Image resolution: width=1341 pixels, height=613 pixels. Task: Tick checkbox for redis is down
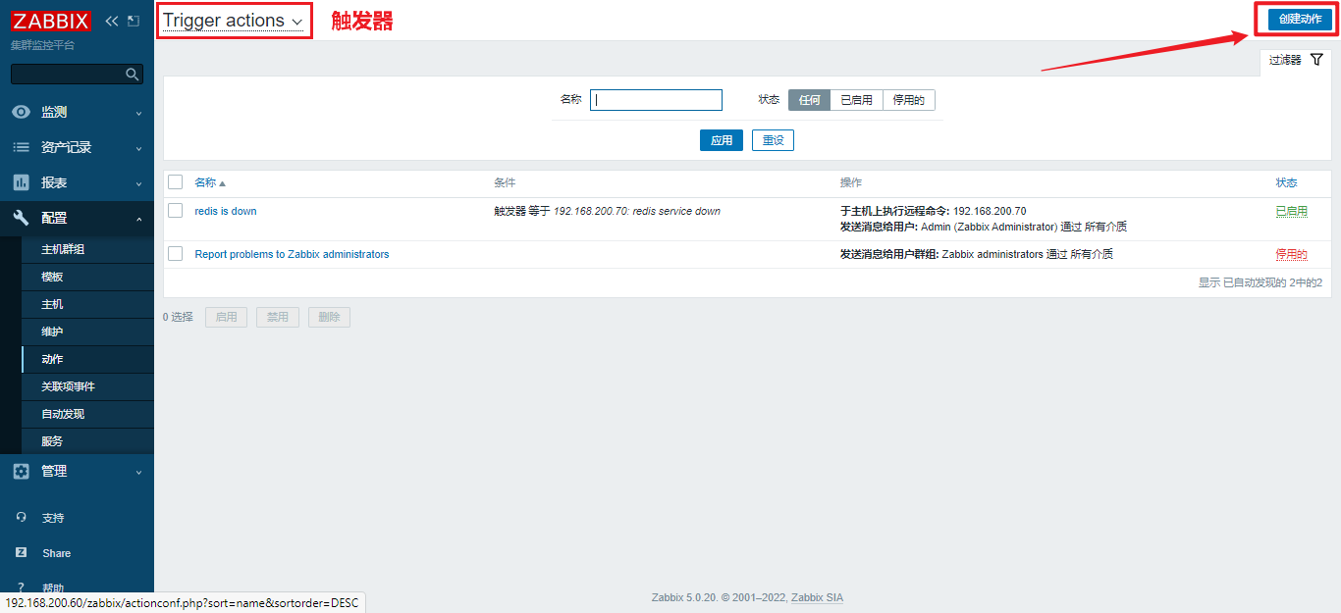(x=176, y=210)
